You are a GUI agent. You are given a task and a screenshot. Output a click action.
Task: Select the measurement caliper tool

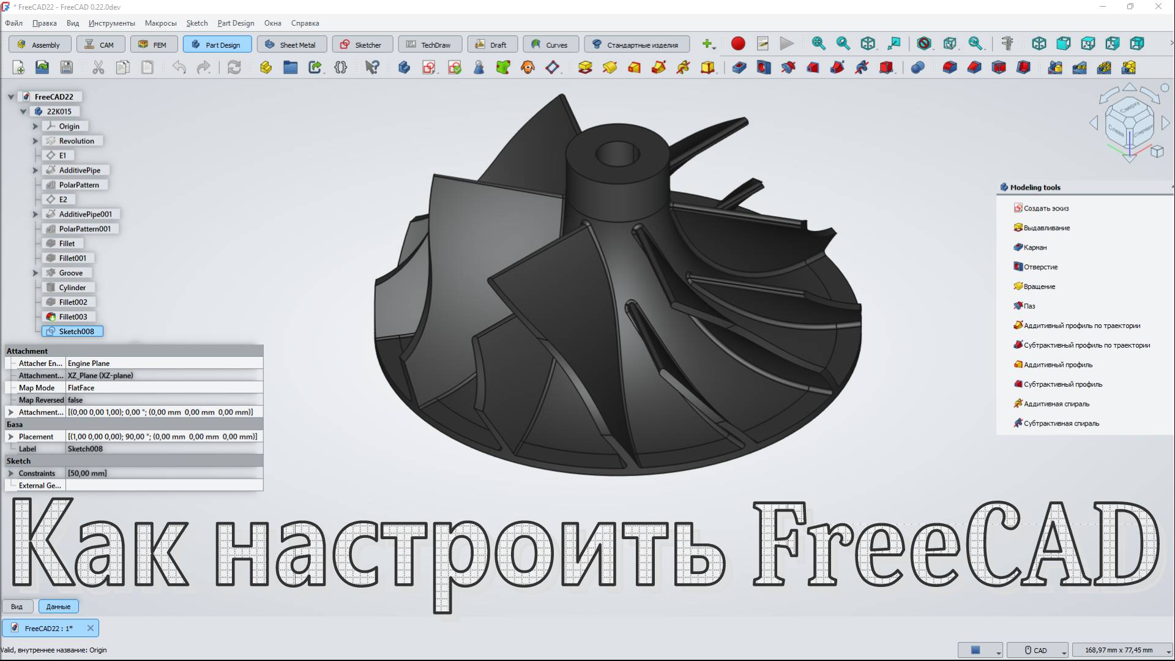click(x=1007, y=43)
